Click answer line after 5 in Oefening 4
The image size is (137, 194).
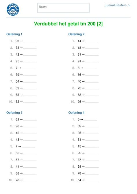(x=90, y=120)
